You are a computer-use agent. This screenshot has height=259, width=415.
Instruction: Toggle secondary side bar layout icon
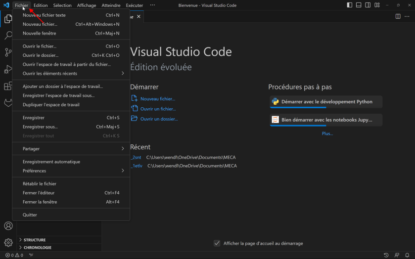tap(368, 5)
